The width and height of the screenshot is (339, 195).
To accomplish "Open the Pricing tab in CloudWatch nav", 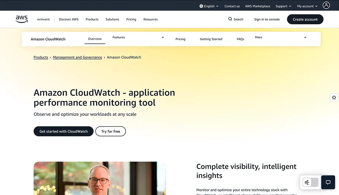I will [x=180, y=39].
